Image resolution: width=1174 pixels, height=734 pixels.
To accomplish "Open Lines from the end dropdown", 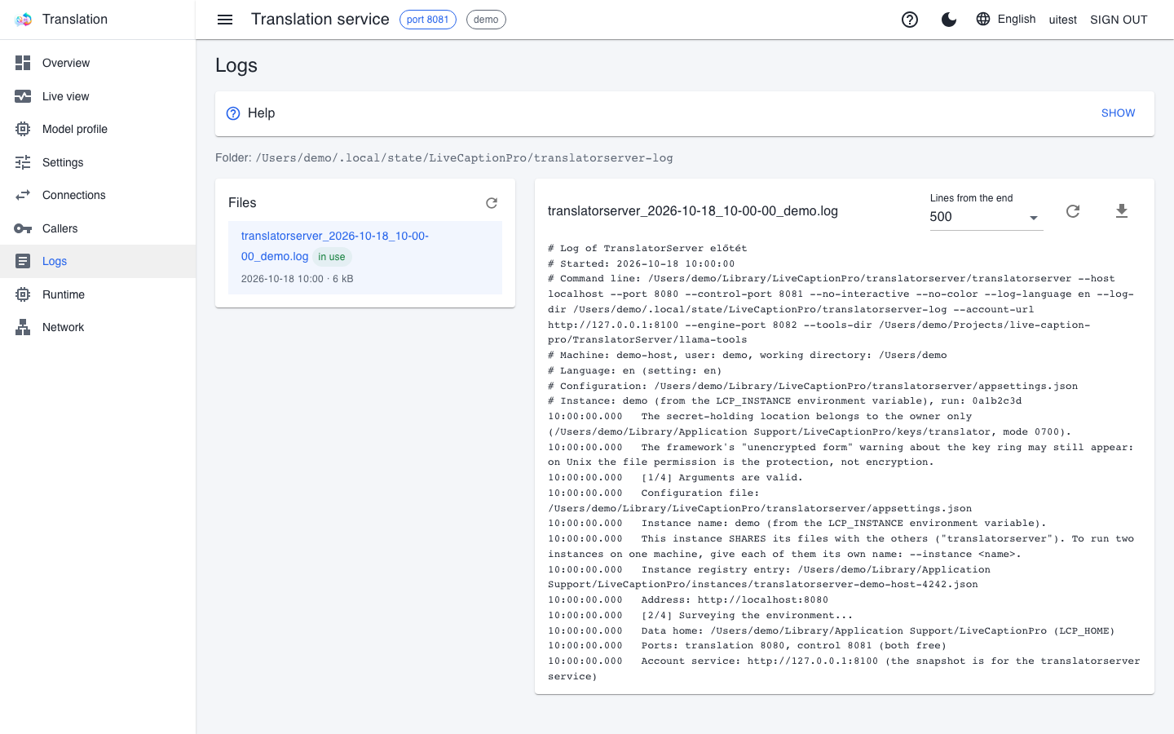I will [x=986, y=217].
